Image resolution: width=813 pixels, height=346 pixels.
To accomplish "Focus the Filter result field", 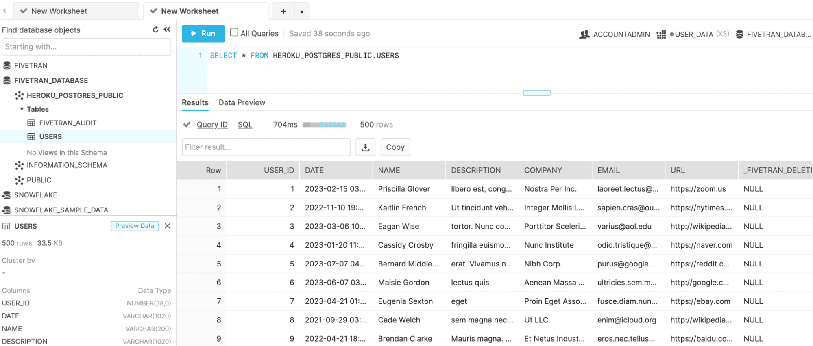I will pos(266,147).
